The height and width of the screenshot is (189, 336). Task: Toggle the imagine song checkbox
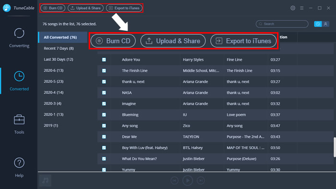click(104, 104)
